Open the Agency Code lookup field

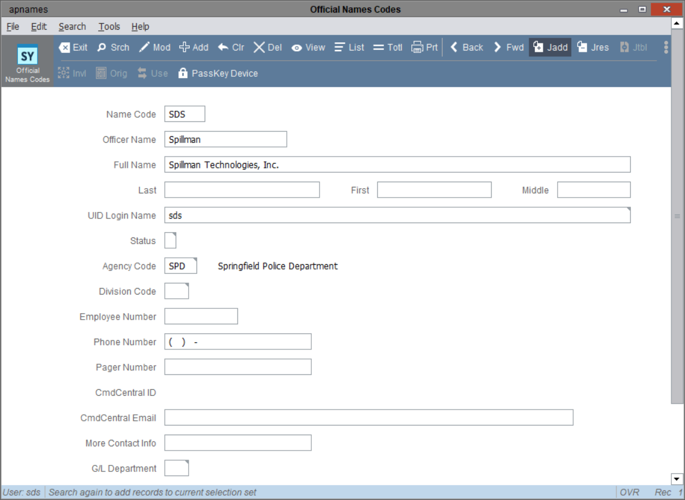181,265
